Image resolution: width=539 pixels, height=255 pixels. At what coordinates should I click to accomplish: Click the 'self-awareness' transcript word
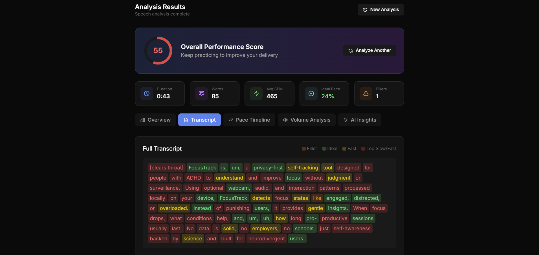pos(352,229)
